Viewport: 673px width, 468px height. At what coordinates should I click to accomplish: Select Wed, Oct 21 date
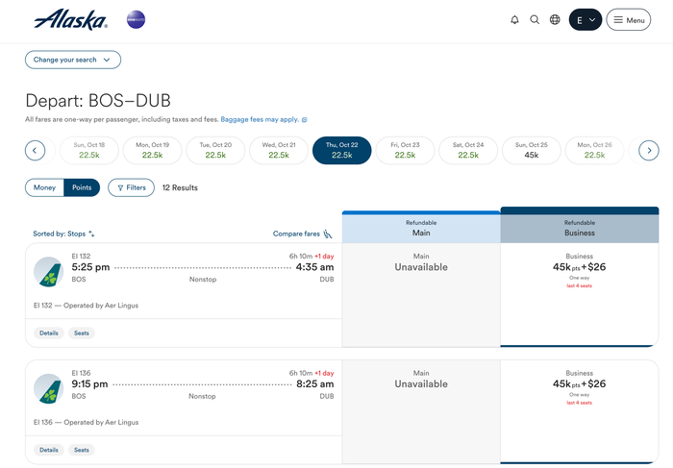(279, 151)
